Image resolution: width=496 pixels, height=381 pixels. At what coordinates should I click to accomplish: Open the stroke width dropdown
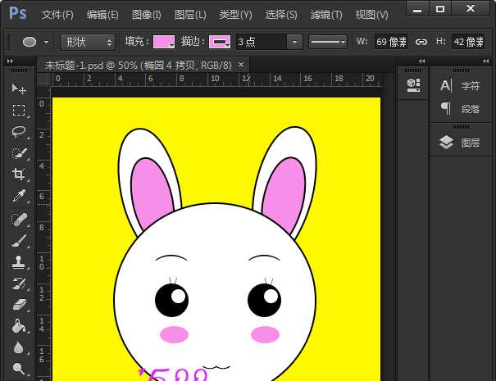tap(294, 42)
